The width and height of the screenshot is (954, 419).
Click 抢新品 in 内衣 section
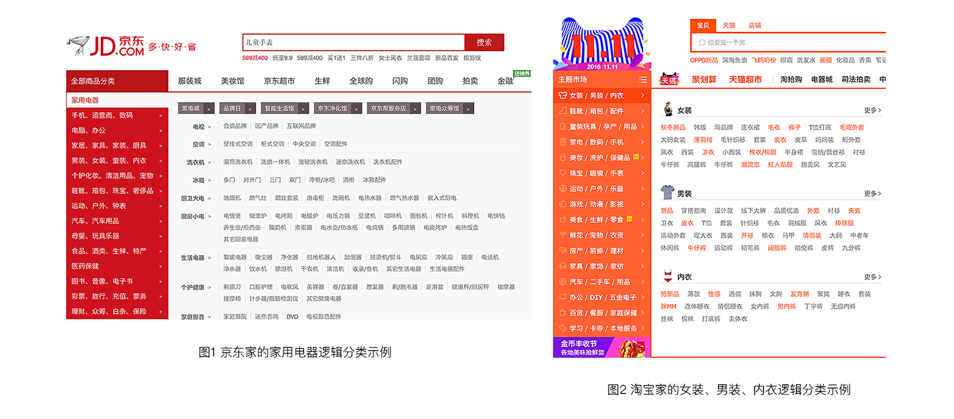pos(670,295)
